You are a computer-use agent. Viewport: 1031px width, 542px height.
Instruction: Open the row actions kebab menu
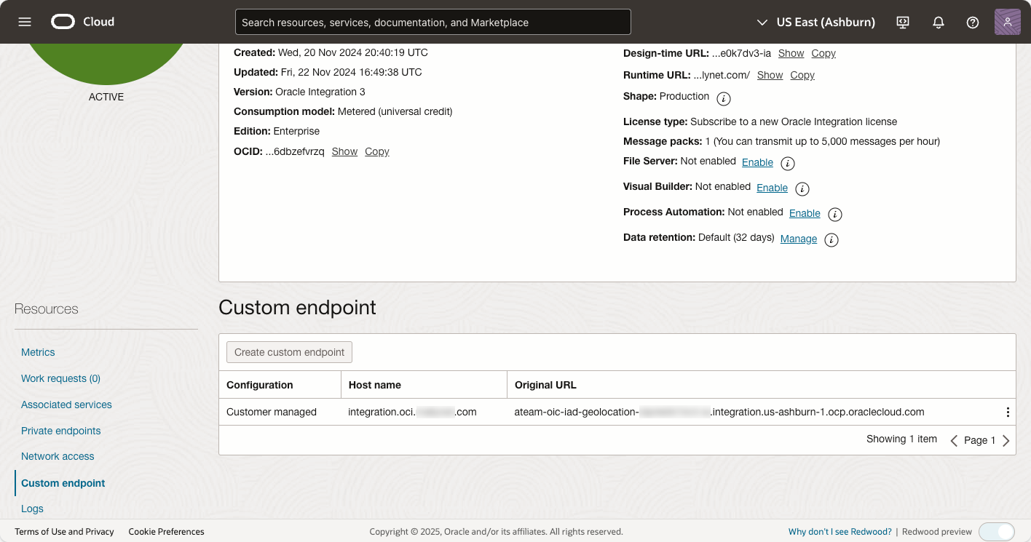1008,413
